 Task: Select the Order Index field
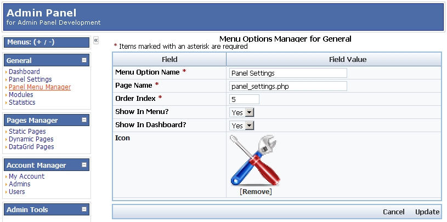[244, 99]
